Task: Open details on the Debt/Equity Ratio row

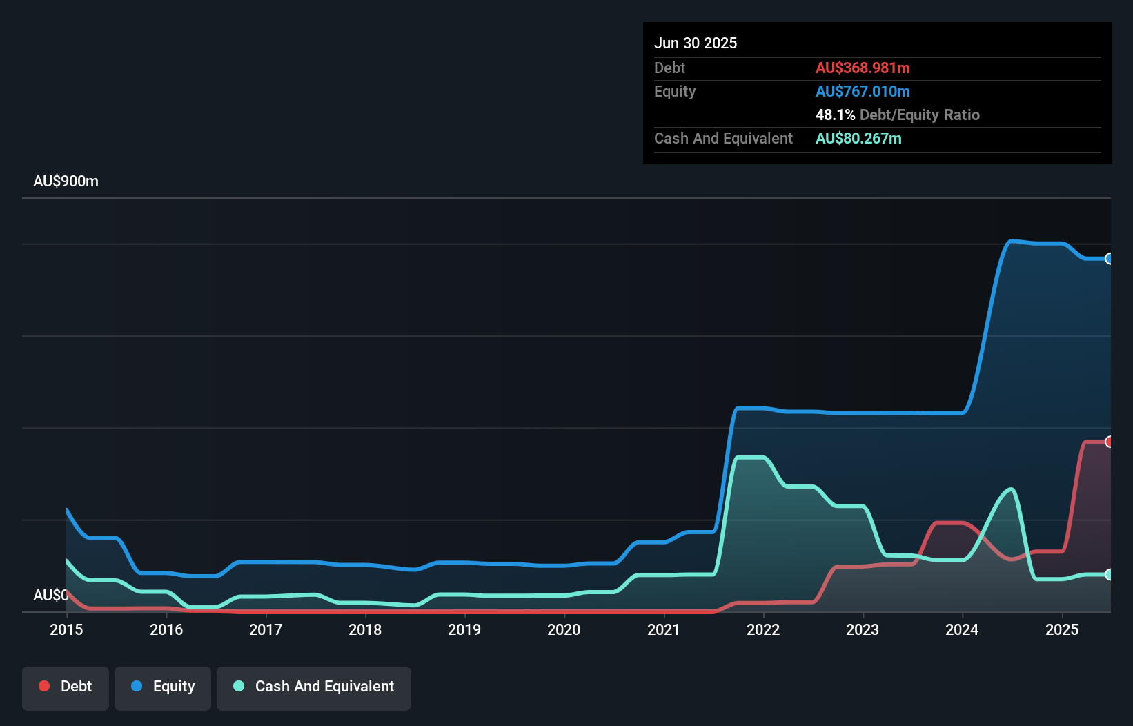Action: tap(897, 115)
